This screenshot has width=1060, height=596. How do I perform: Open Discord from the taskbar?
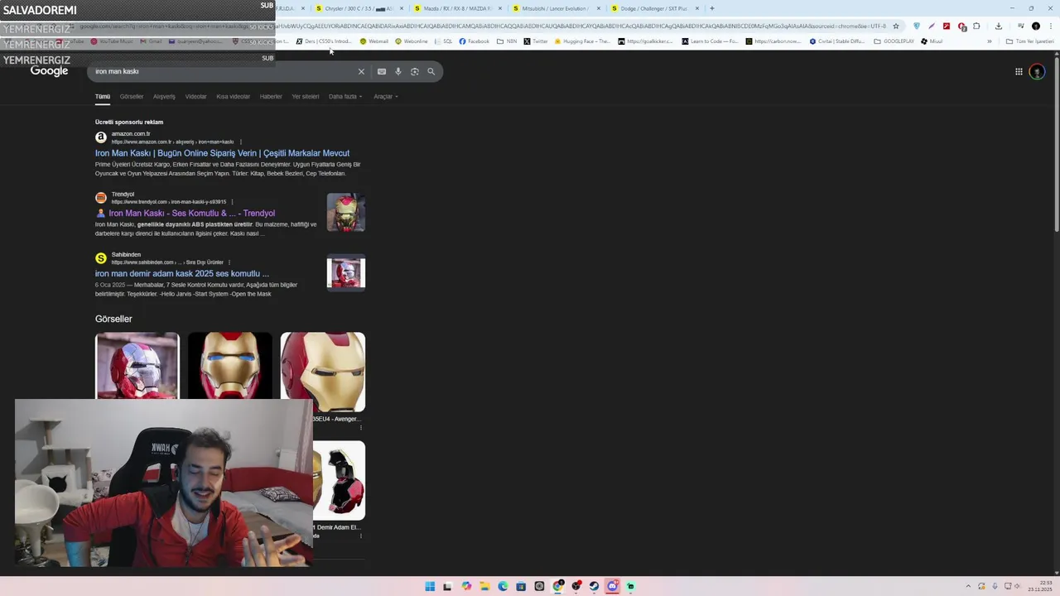click(612, 586)
